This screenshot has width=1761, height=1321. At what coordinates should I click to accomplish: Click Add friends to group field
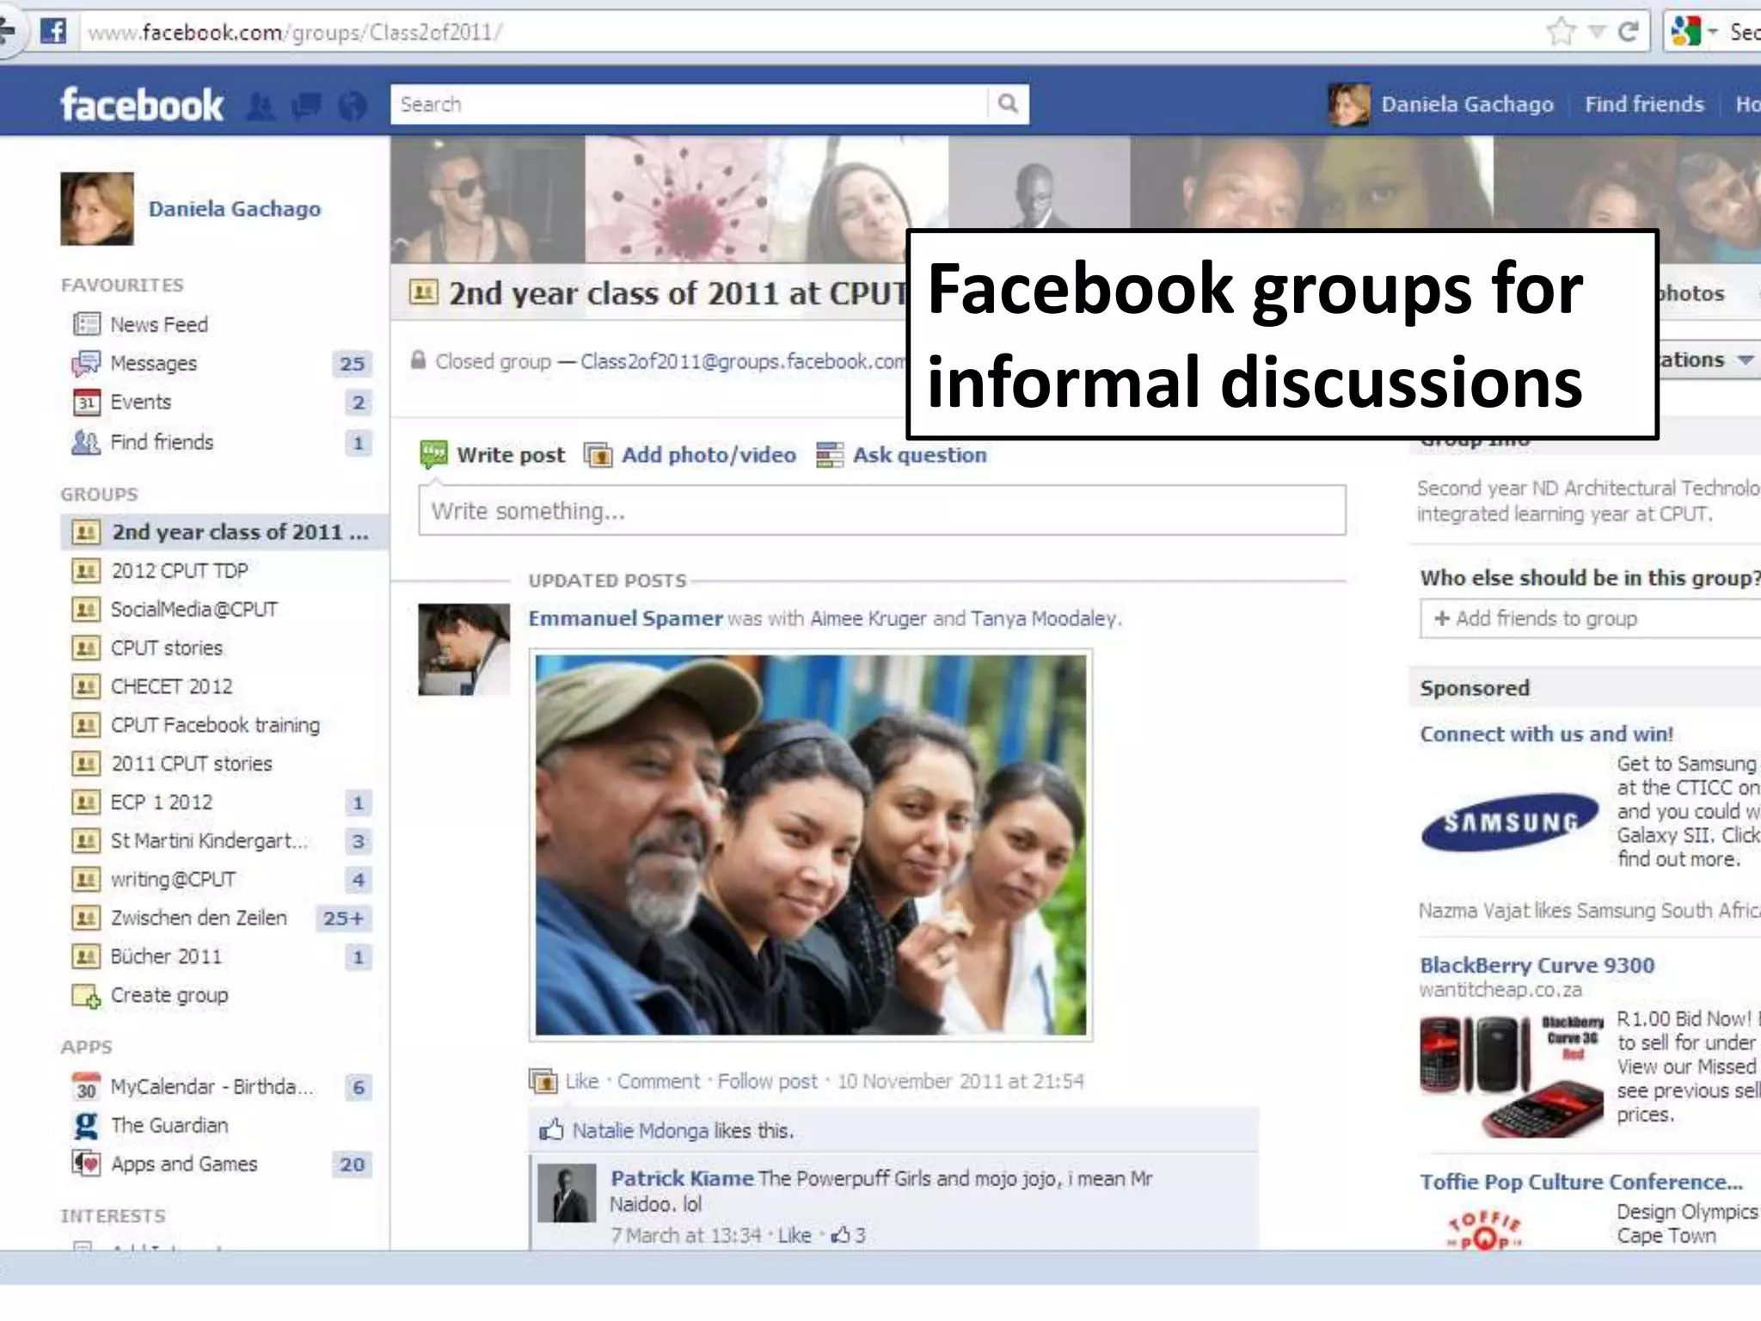tap(1591, 618)
